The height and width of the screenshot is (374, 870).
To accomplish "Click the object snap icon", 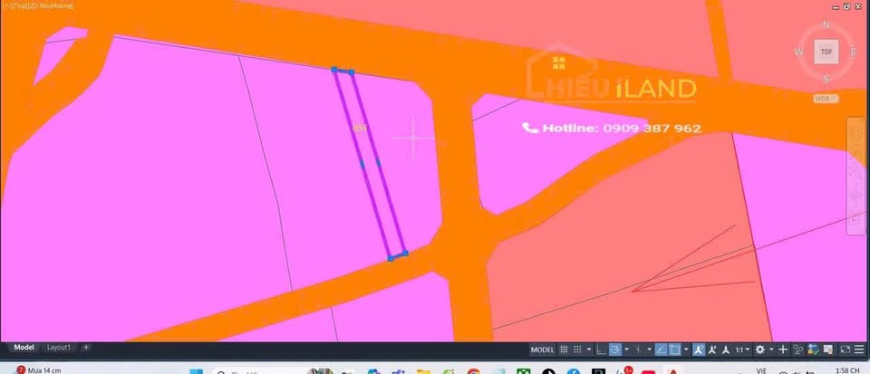I will [674, 350].
